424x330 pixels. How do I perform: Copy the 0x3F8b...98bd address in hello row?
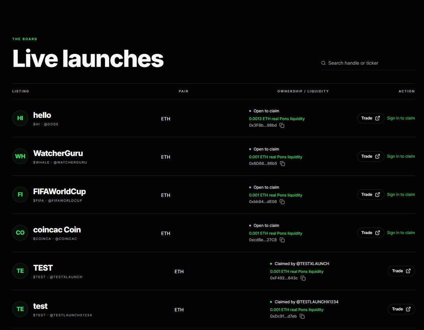pos(282,126)
